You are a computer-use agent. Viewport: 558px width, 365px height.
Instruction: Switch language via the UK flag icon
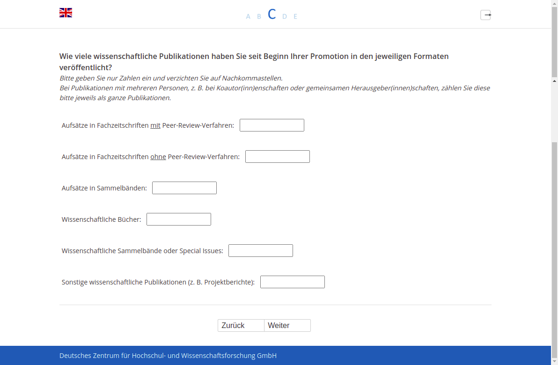pyautogui.click(x=66, y=13)
